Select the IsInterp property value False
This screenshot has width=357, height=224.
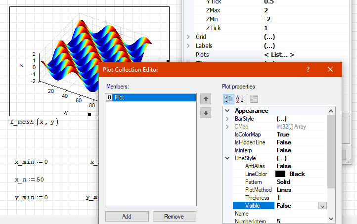[284, 150]
